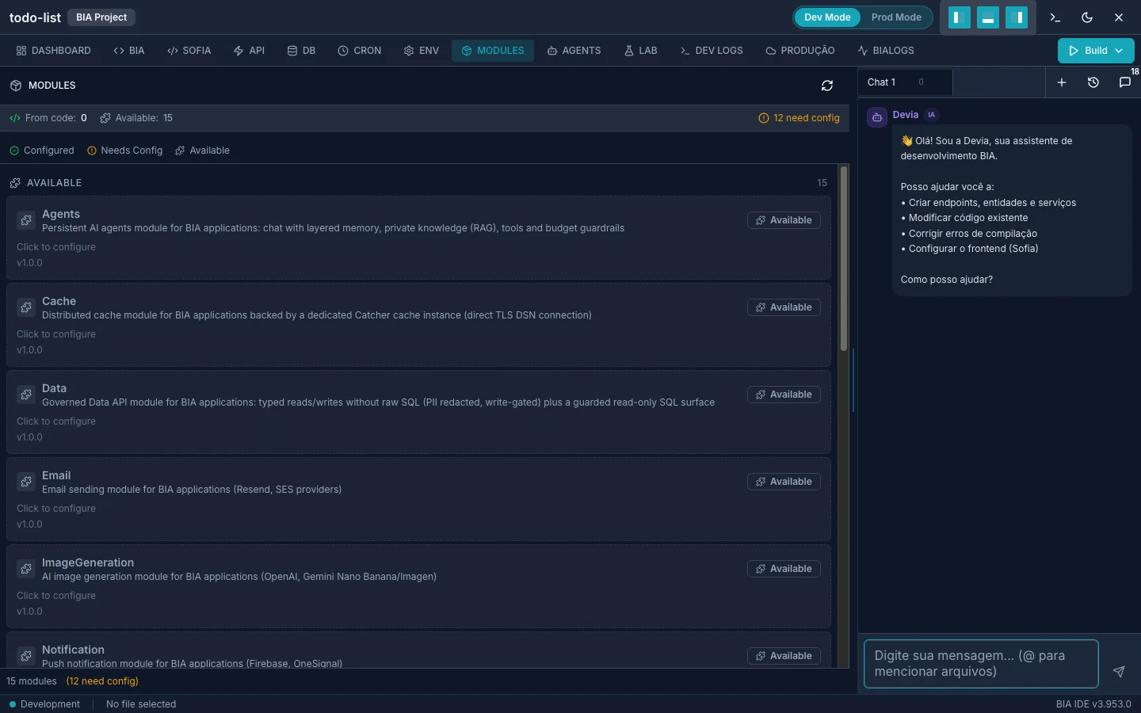Click the ImageGeneration module puzzle icon
Viewport: 1141px width, 713px height.
[26, 569]
